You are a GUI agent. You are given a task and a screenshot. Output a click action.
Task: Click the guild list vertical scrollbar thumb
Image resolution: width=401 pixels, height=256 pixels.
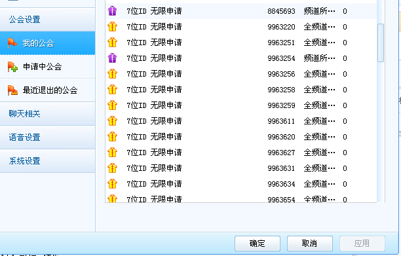coord(381,43)
